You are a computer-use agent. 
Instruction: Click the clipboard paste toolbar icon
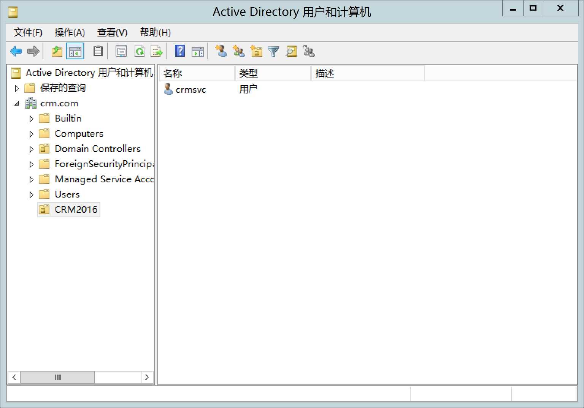click(x=98, y=51)
